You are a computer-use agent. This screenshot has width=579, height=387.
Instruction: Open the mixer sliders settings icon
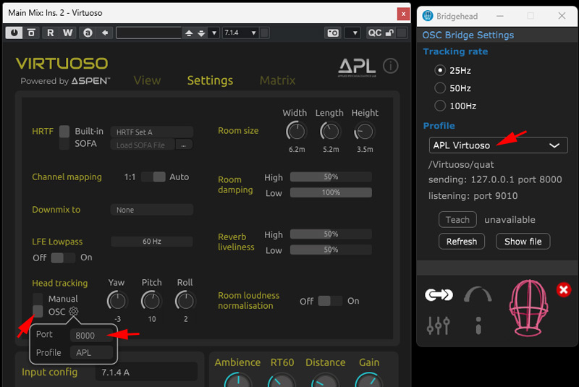pyautogui.click(x=439, y=326)
